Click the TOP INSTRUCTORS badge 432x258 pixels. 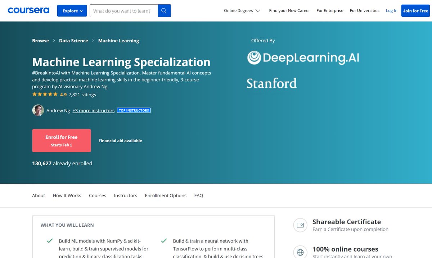pyautogui.click(x=134, y=110)
